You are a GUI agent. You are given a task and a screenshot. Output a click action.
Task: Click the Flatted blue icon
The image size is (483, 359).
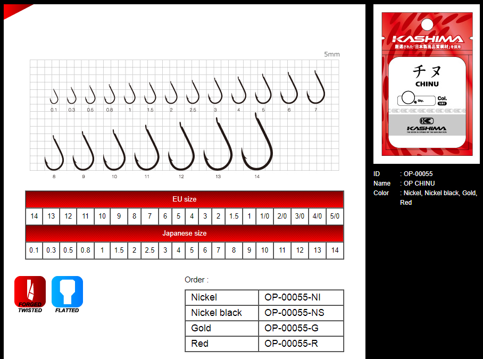(67, 294)
